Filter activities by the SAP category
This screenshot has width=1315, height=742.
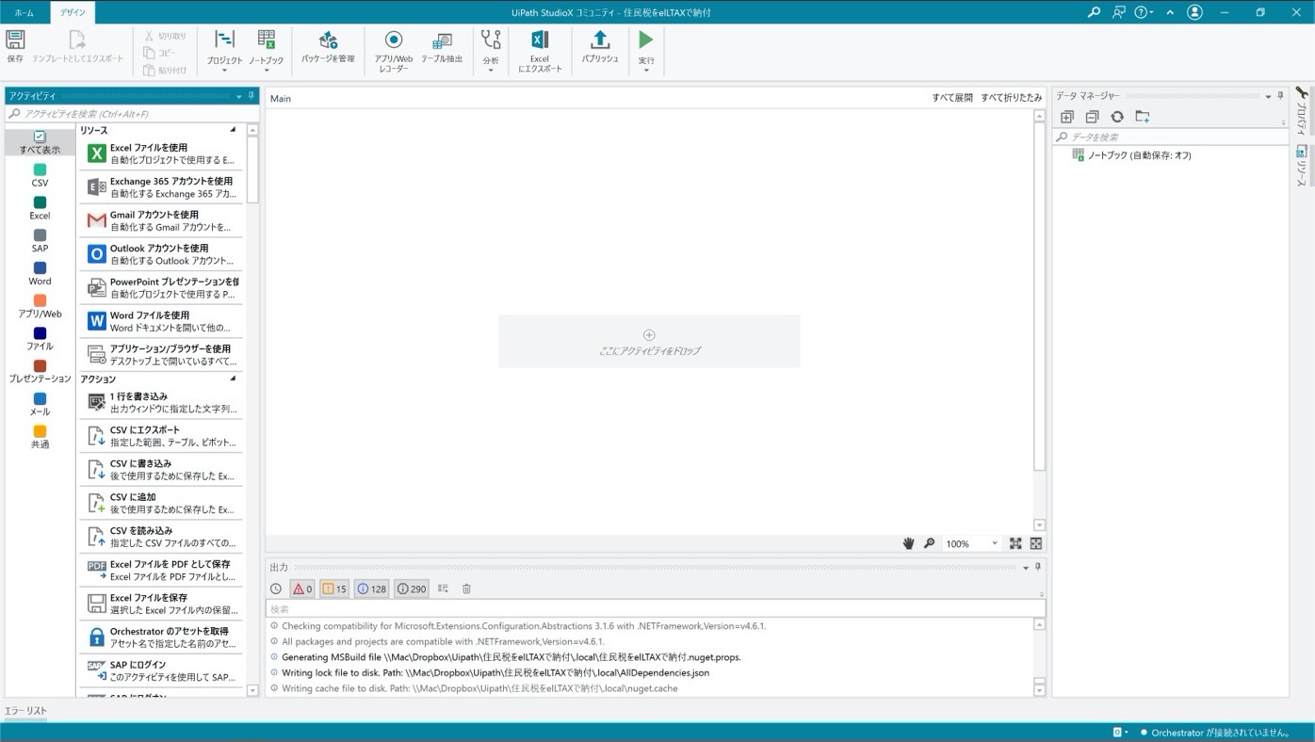(40, 241)
